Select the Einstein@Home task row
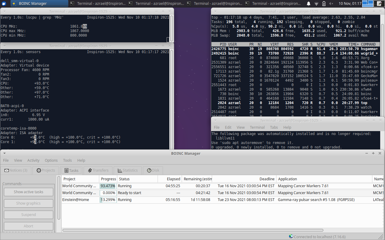 [223, 200]
